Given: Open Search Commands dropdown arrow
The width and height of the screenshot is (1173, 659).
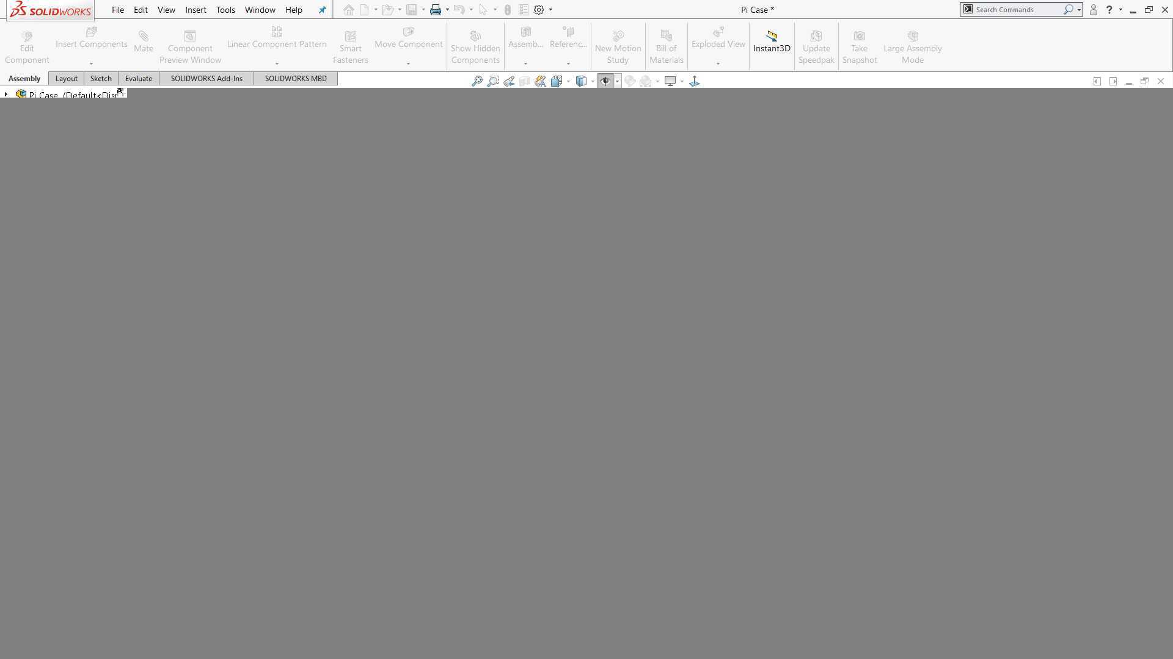Looking at the screenshot, I should tap(1079, 10).
